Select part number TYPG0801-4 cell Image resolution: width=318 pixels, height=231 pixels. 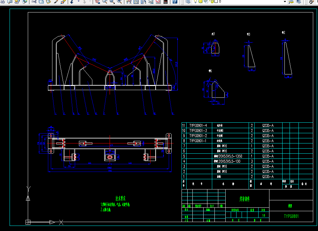pyautogui.click(x=198, y=125)
